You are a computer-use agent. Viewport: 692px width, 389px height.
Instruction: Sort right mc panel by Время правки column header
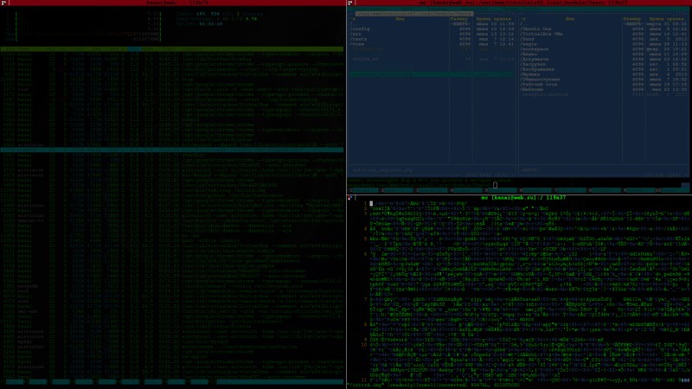pyautogui.click(x=666, y=19)
